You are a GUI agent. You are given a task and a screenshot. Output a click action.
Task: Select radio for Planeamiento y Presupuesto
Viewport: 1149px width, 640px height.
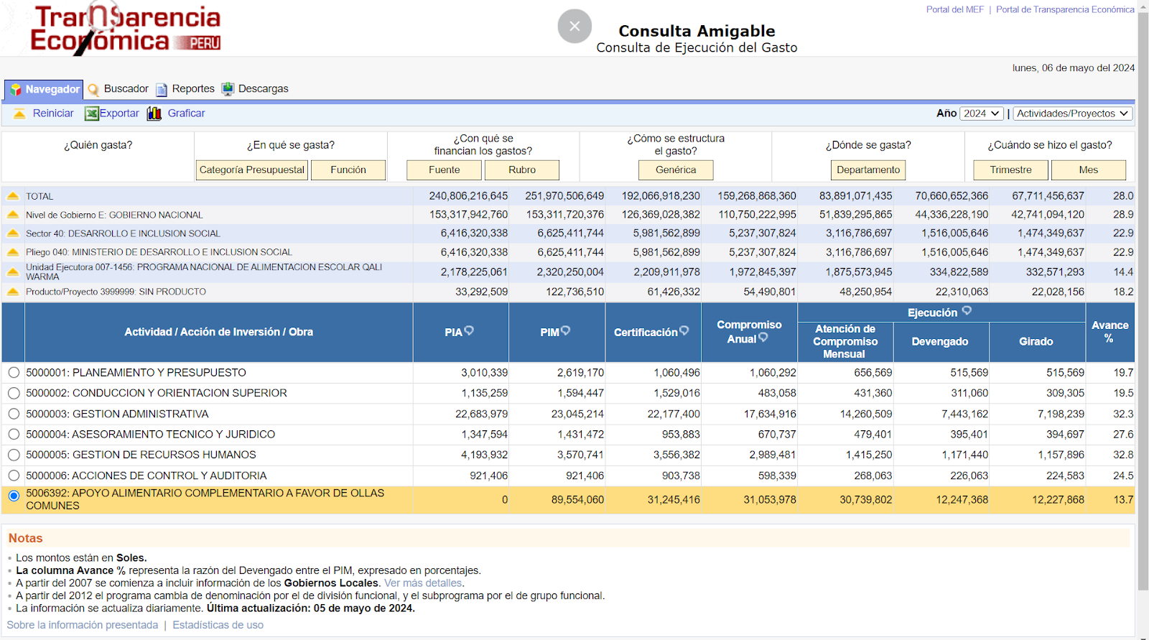click(14, 373)
